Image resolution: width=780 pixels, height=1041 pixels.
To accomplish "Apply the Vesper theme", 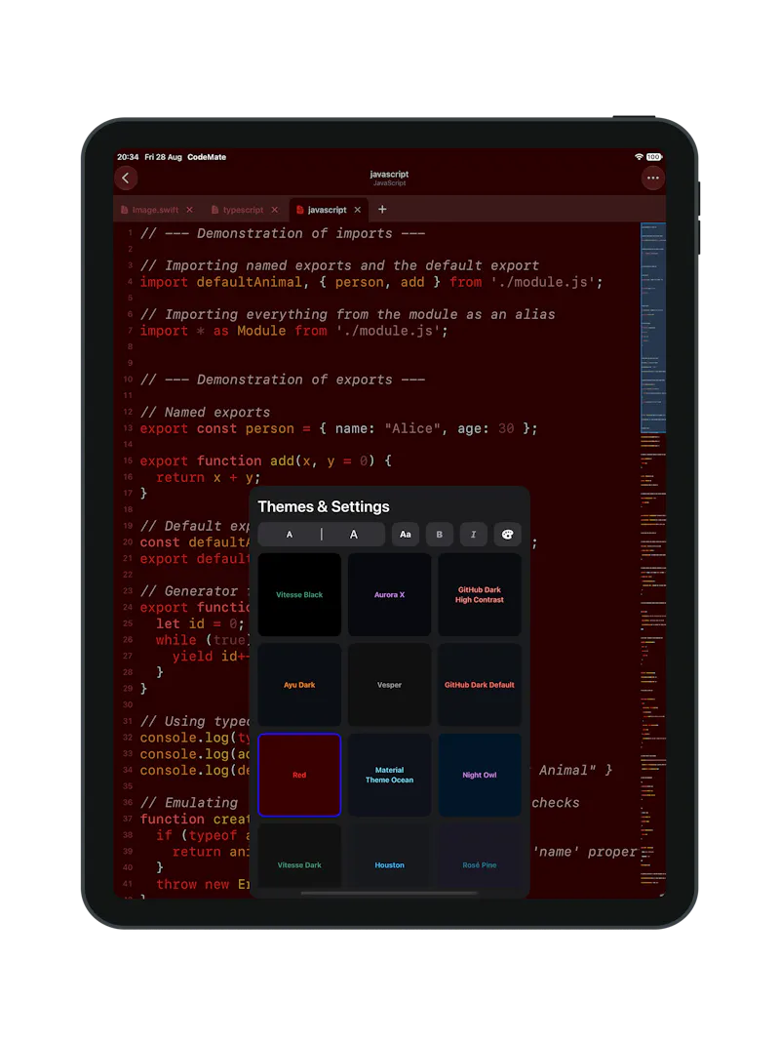I will [389, 685].
